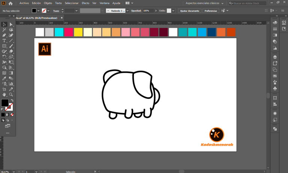Select the Perspective Grid tool
The height and width of the screenshot is (173, 288).
pos(11,67)
